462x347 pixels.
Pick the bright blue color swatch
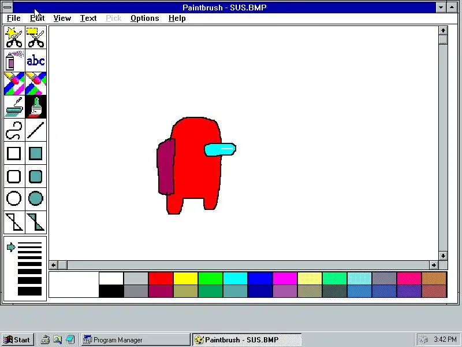click(260, 279)
